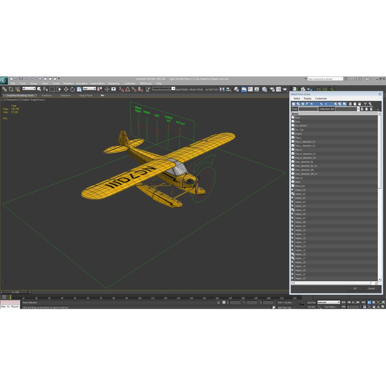Click the Unlink Selection tool
This screenshot has width=386, height=386.
point(11,89)
